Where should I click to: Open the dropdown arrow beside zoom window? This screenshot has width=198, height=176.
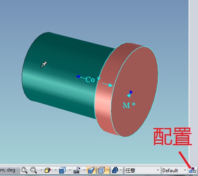coord(41,170)
